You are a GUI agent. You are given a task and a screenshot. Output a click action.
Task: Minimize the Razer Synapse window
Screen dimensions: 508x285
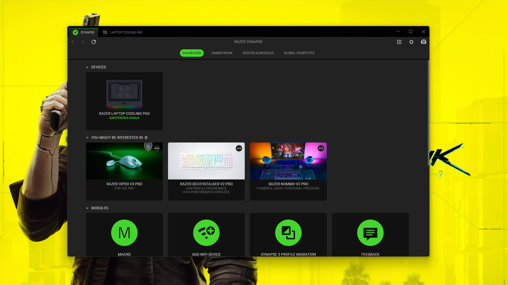click(x=398, y=31)
